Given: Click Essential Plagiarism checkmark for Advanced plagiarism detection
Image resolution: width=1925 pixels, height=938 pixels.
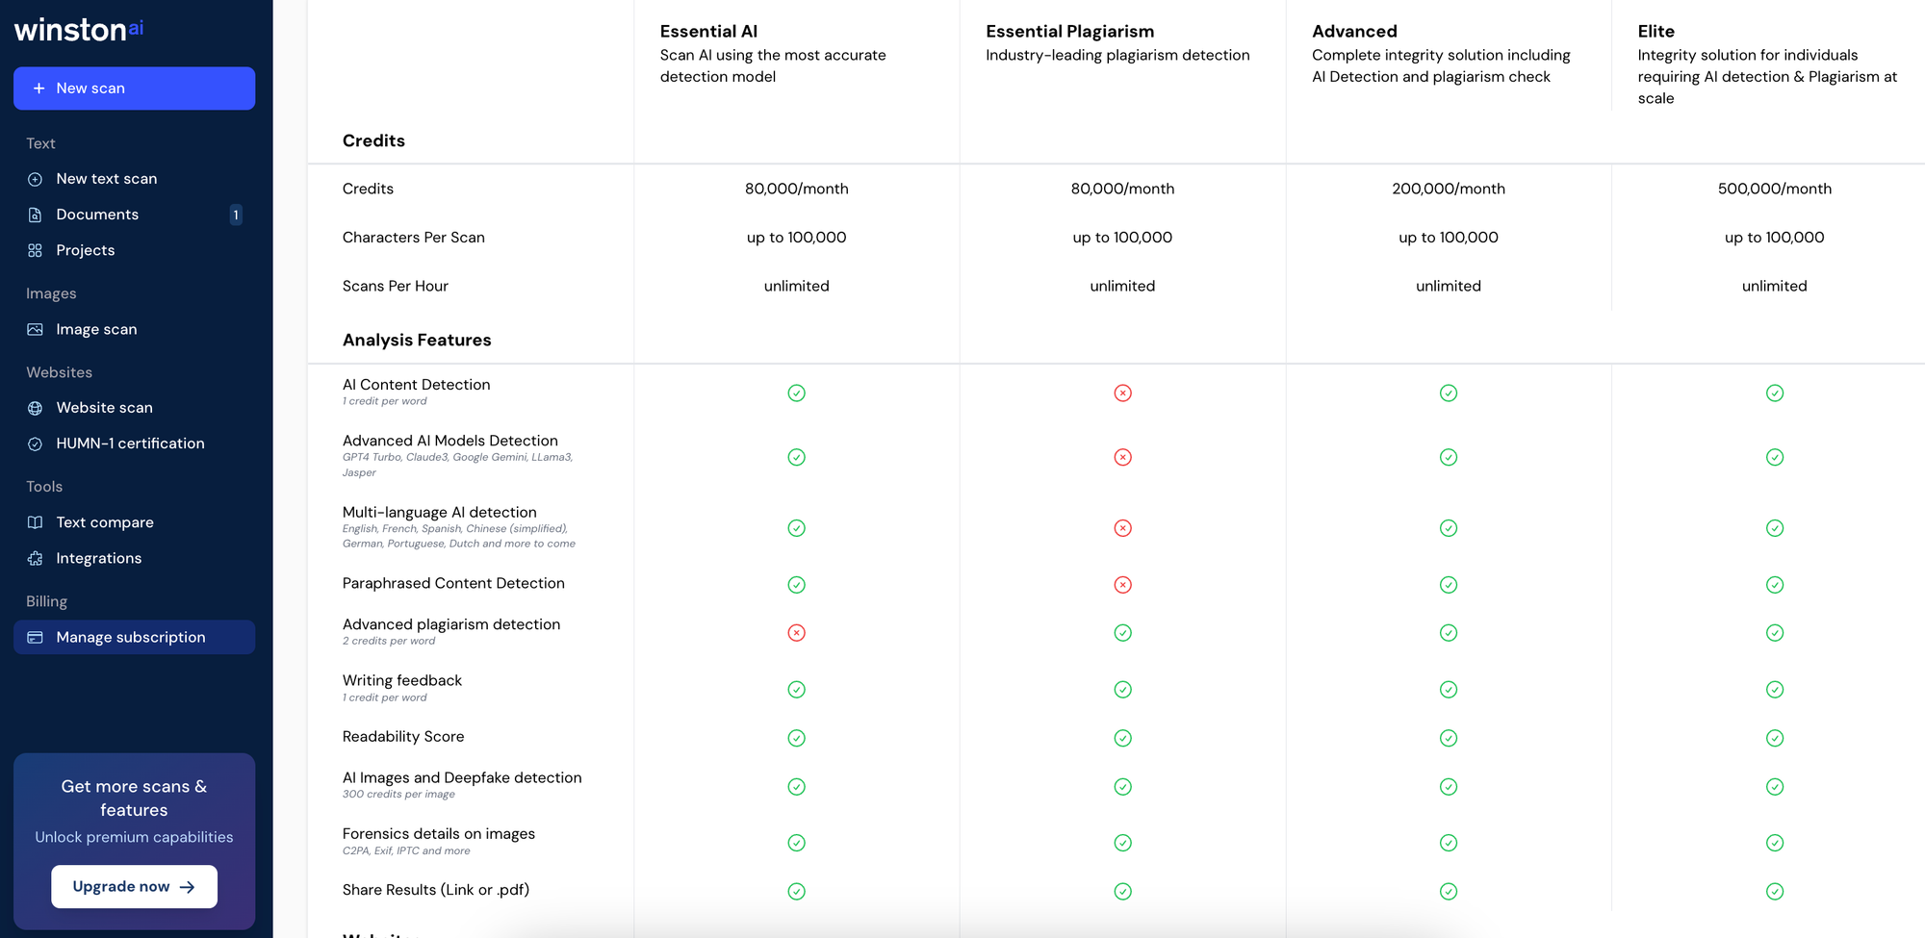Looking at the screenshot, I should tap(1122, 633).
